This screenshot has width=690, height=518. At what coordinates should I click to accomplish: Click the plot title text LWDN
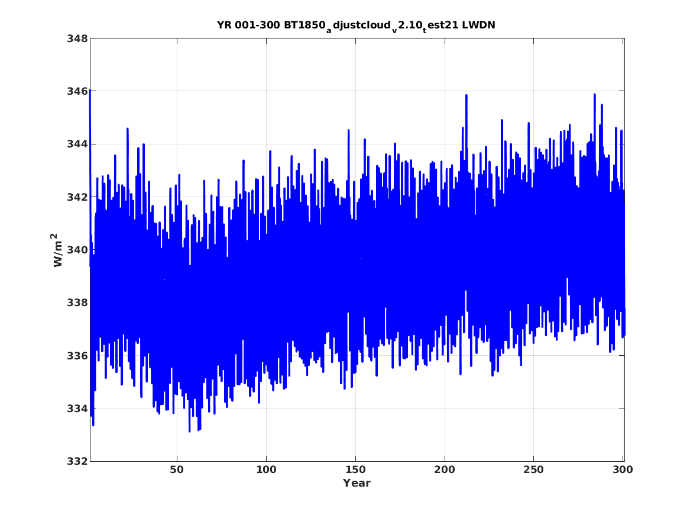[x=478, y=25]
